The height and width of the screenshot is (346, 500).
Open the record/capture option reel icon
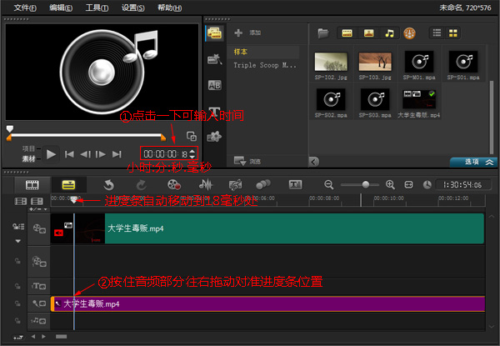[174, 184]
